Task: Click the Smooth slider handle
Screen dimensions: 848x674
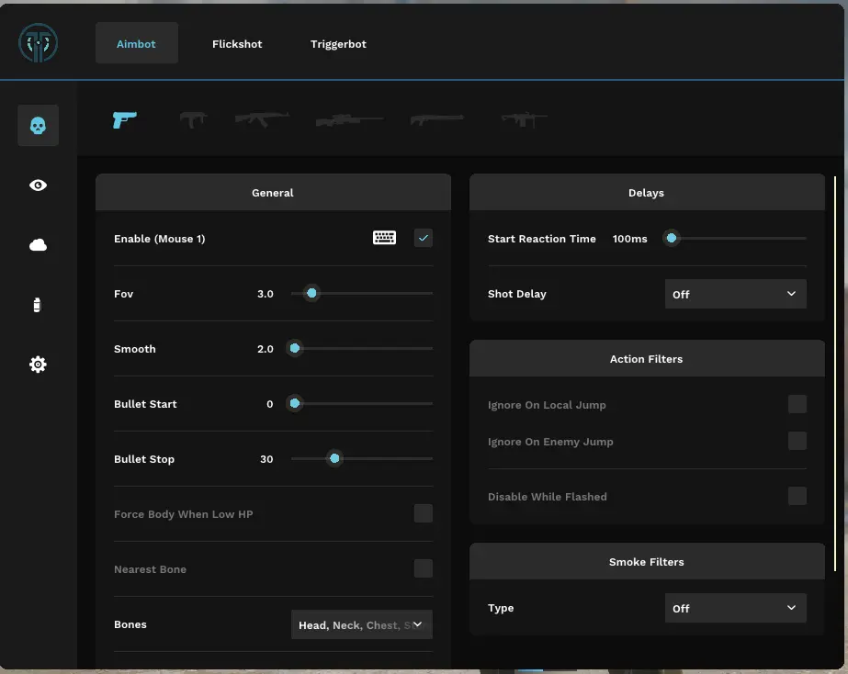Action: (295, 349)
